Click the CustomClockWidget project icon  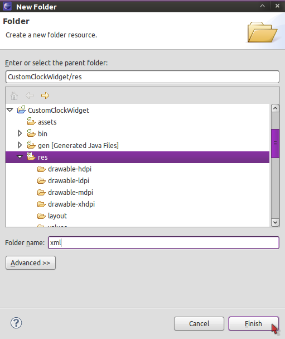21,110
